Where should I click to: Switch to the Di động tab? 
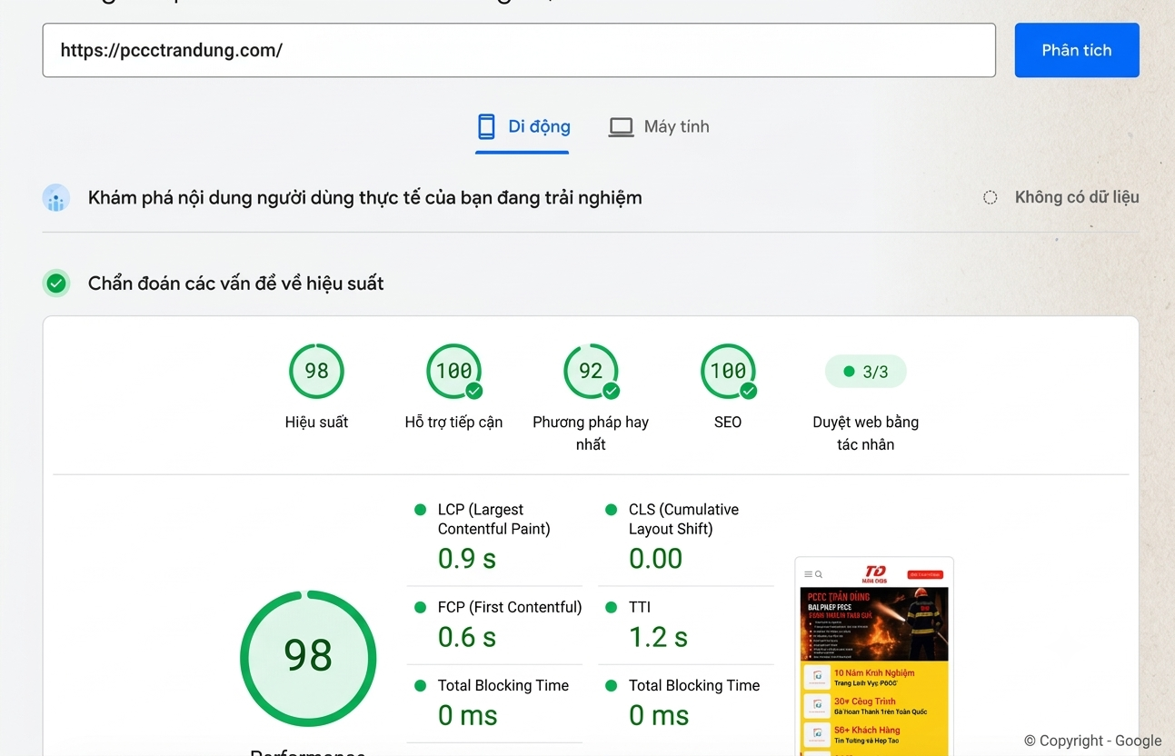tap(523, 126)
